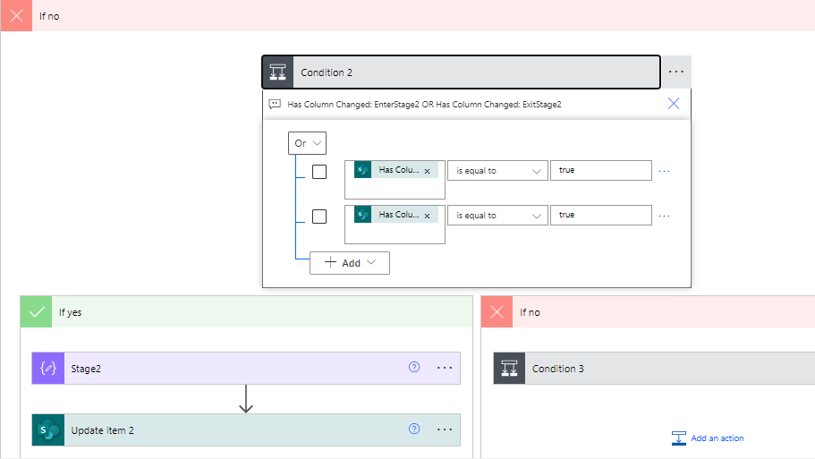The width and height of the screenshot is (815, 459).
Task: Click the Update item 2 SharePoint icon
Action: click(x=48, y=429)
